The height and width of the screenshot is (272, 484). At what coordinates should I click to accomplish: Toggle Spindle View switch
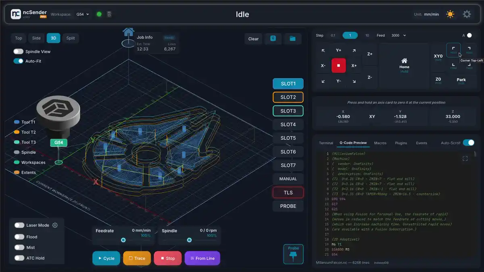tap(18, 52)
